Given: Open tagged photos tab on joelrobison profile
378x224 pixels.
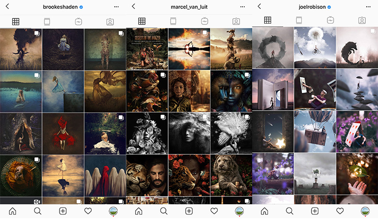Looking at the screenshot, I should click(362, 20).
